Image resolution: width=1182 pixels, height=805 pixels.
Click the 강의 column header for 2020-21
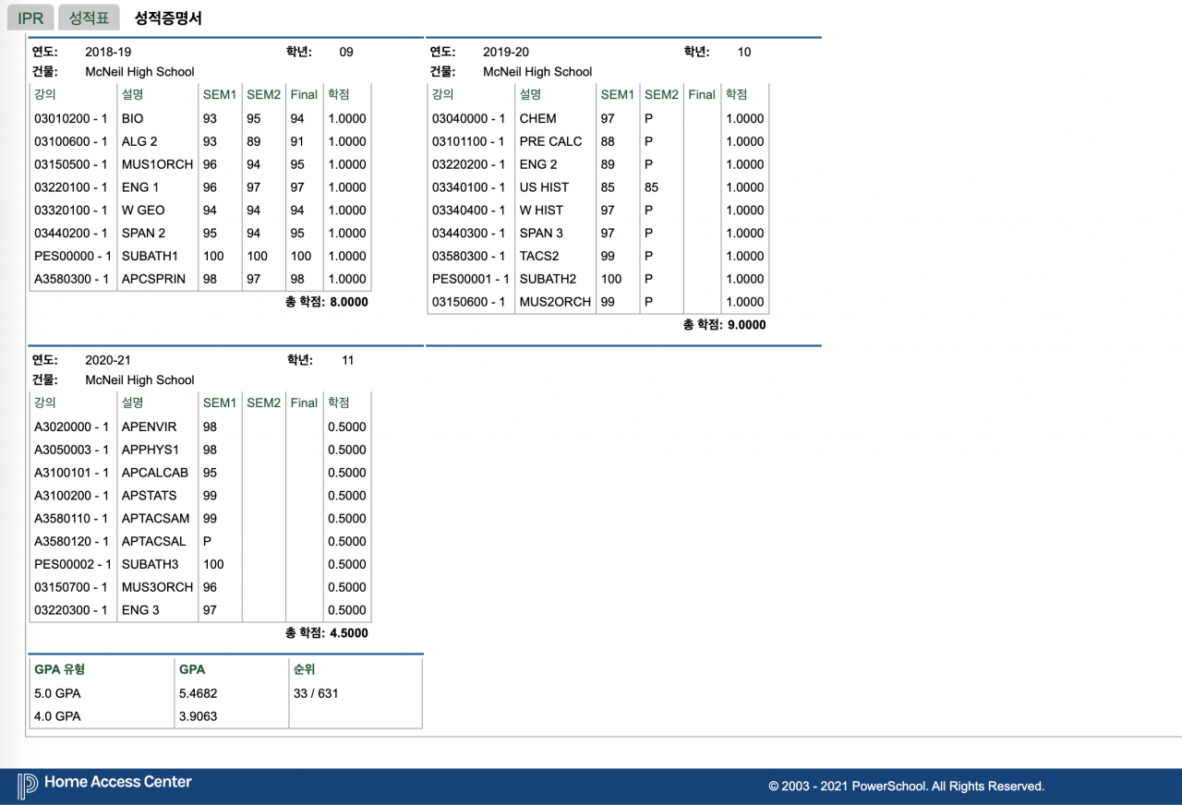click(45, 402)
